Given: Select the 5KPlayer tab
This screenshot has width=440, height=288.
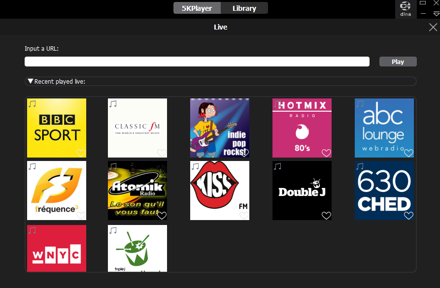Looking at the screenshot, I should point(197,8).
